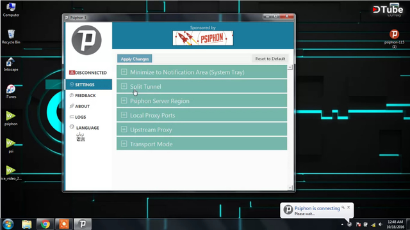Open the DISCONNECTED status tab

click(88, 72)
